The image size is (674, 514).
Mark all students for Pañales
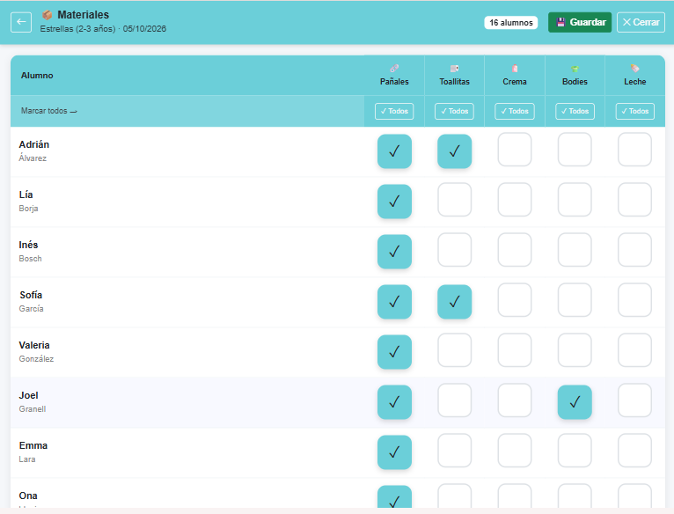(x=394, y=111)
